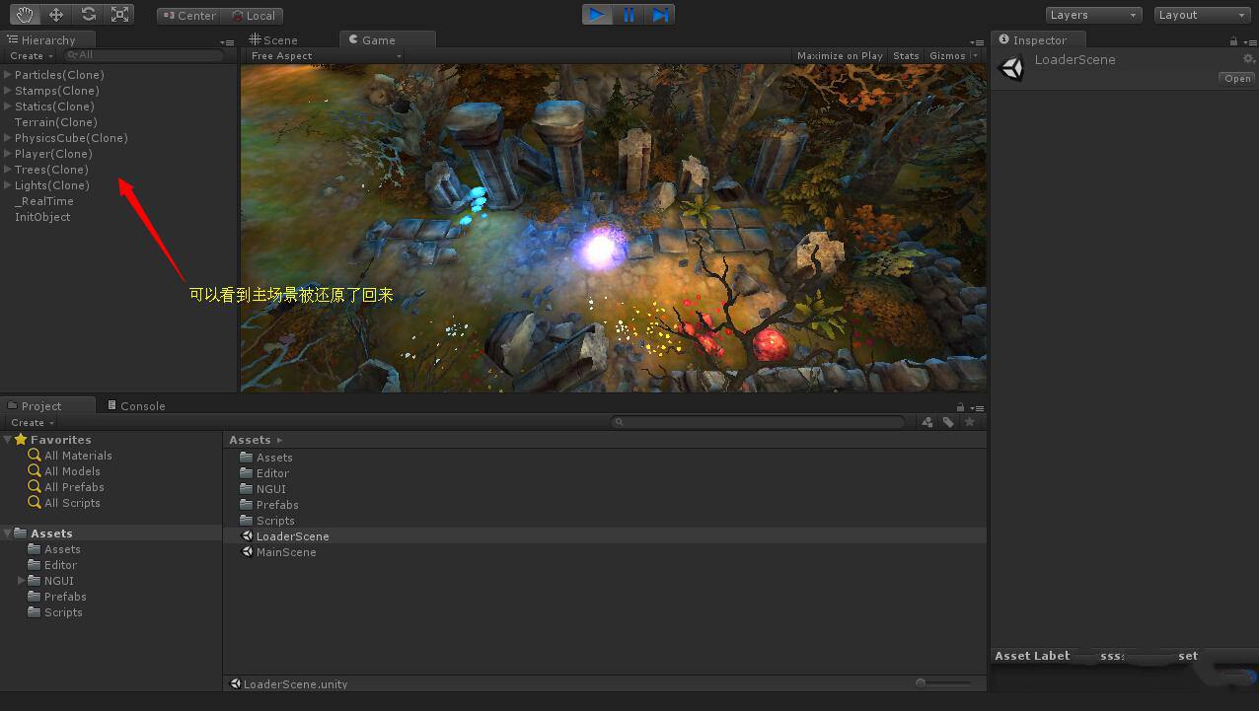Open the Project Create dropdown

coord(33,422)
